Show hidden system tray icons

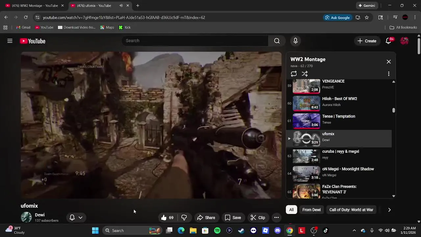[354, 230]
